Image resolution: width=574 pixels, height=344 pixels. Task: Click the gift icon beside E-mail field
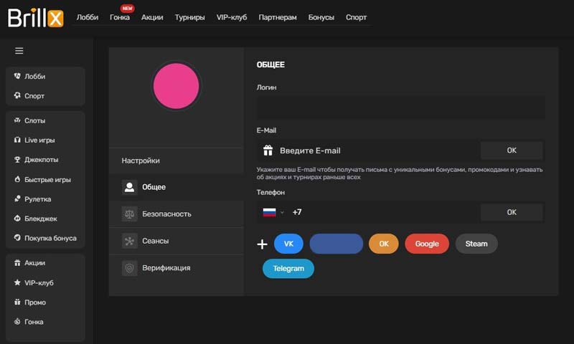268,150
